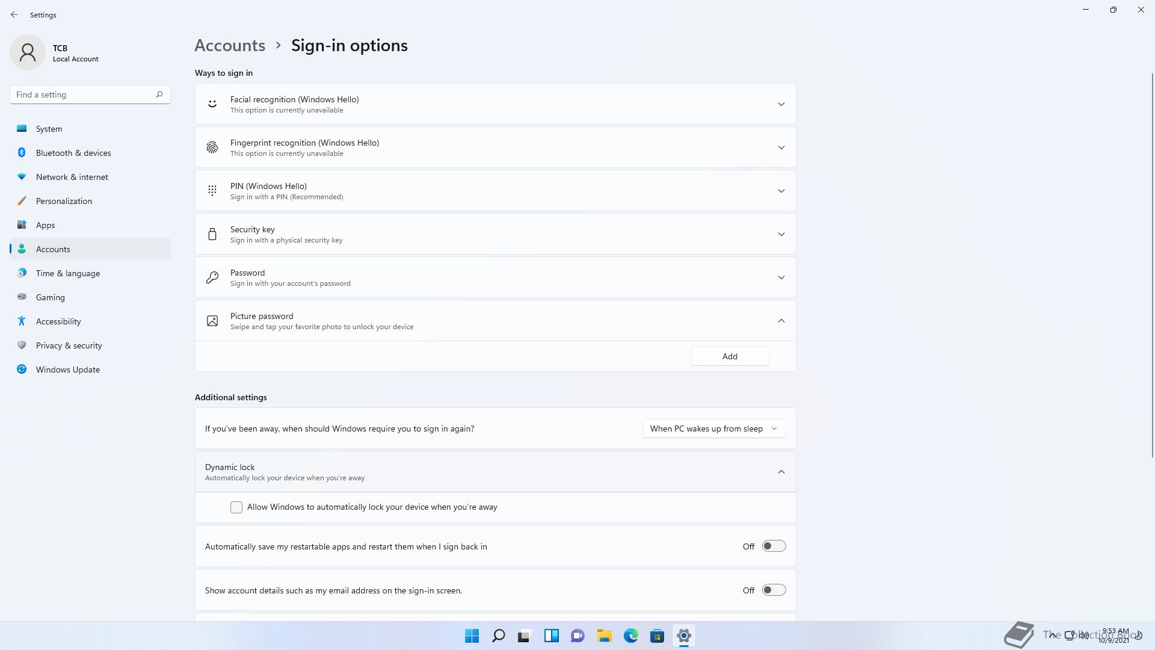1155x650 pixels.
Task: Expand the Password section chevron
Action: pyautogui.click(x=781, y=277)
